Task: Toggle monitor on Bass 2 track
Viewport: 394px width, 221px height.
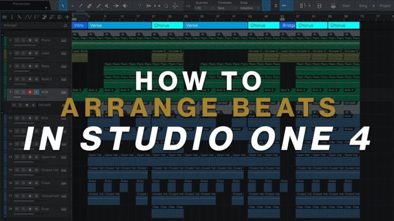Action: 37,79
